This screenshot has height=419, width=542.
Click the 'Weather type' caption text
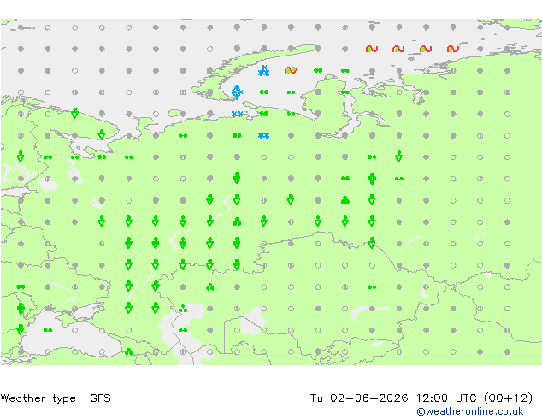coord(38,398)
